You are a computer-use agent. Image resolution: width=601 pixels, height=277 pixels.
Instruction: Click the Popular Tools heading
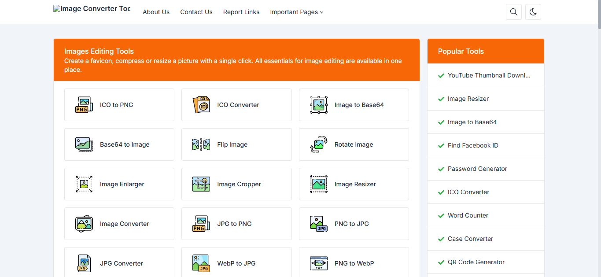pos(461,51)
